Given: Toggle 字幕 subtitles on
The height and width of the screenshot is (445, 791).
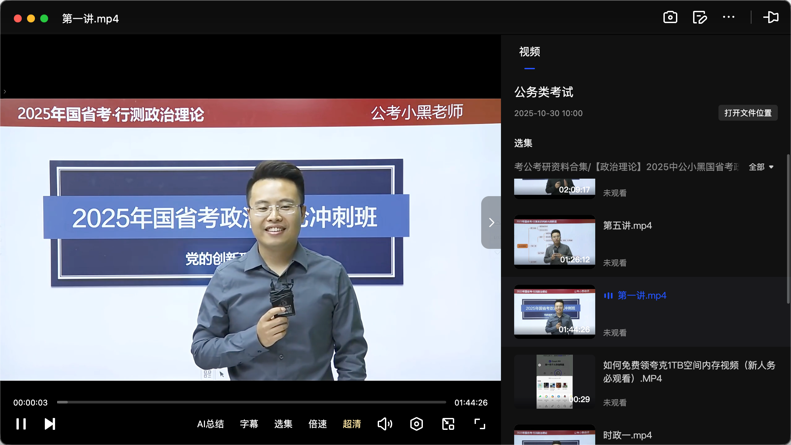Looking at the screenshot, I should pyautogui.click(x=249, y=424).
